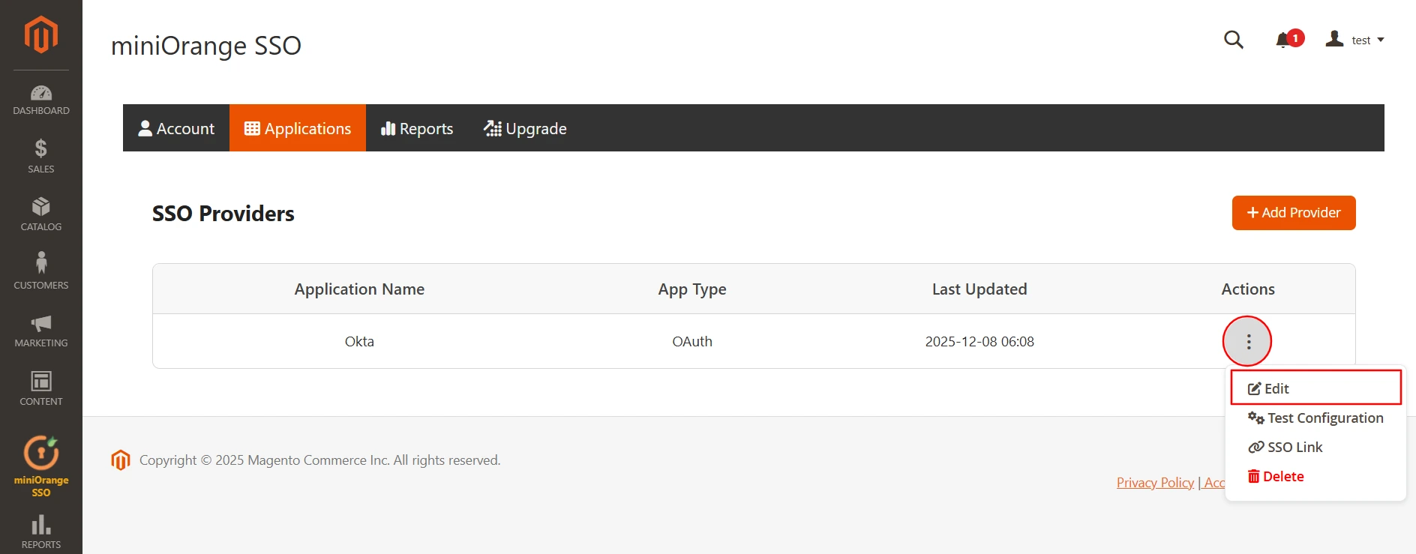This screenshot has width=1416, height=554.
Task: Open the Customers sidebar menu
Action: coord(41,271)
